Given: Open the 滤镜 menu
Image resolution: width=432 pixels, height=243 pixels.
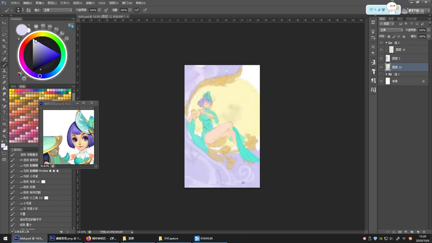Looking at the screenshot, I should point(89,3).
